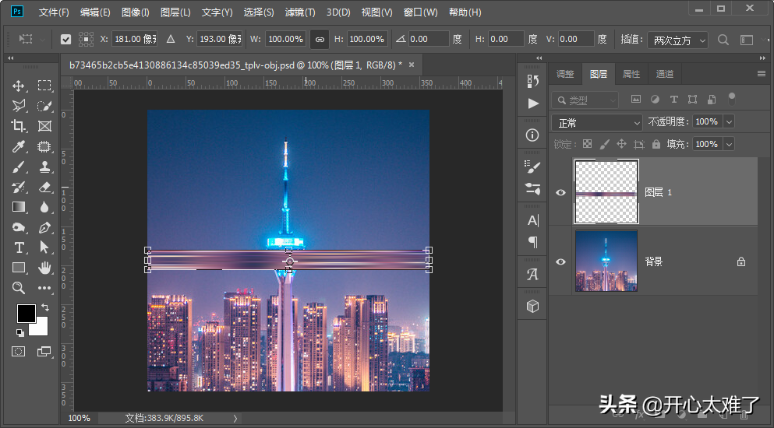The image size is (774, 428).
Task: Select the Pen tool
Action: (x=44, y=227)
